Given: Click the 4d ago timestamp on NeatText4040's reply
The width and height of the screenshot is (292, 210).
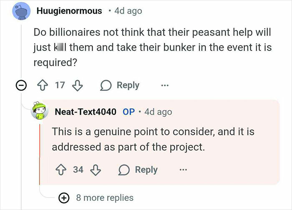Looking at the screenshot, I should (x=157, y=112).
